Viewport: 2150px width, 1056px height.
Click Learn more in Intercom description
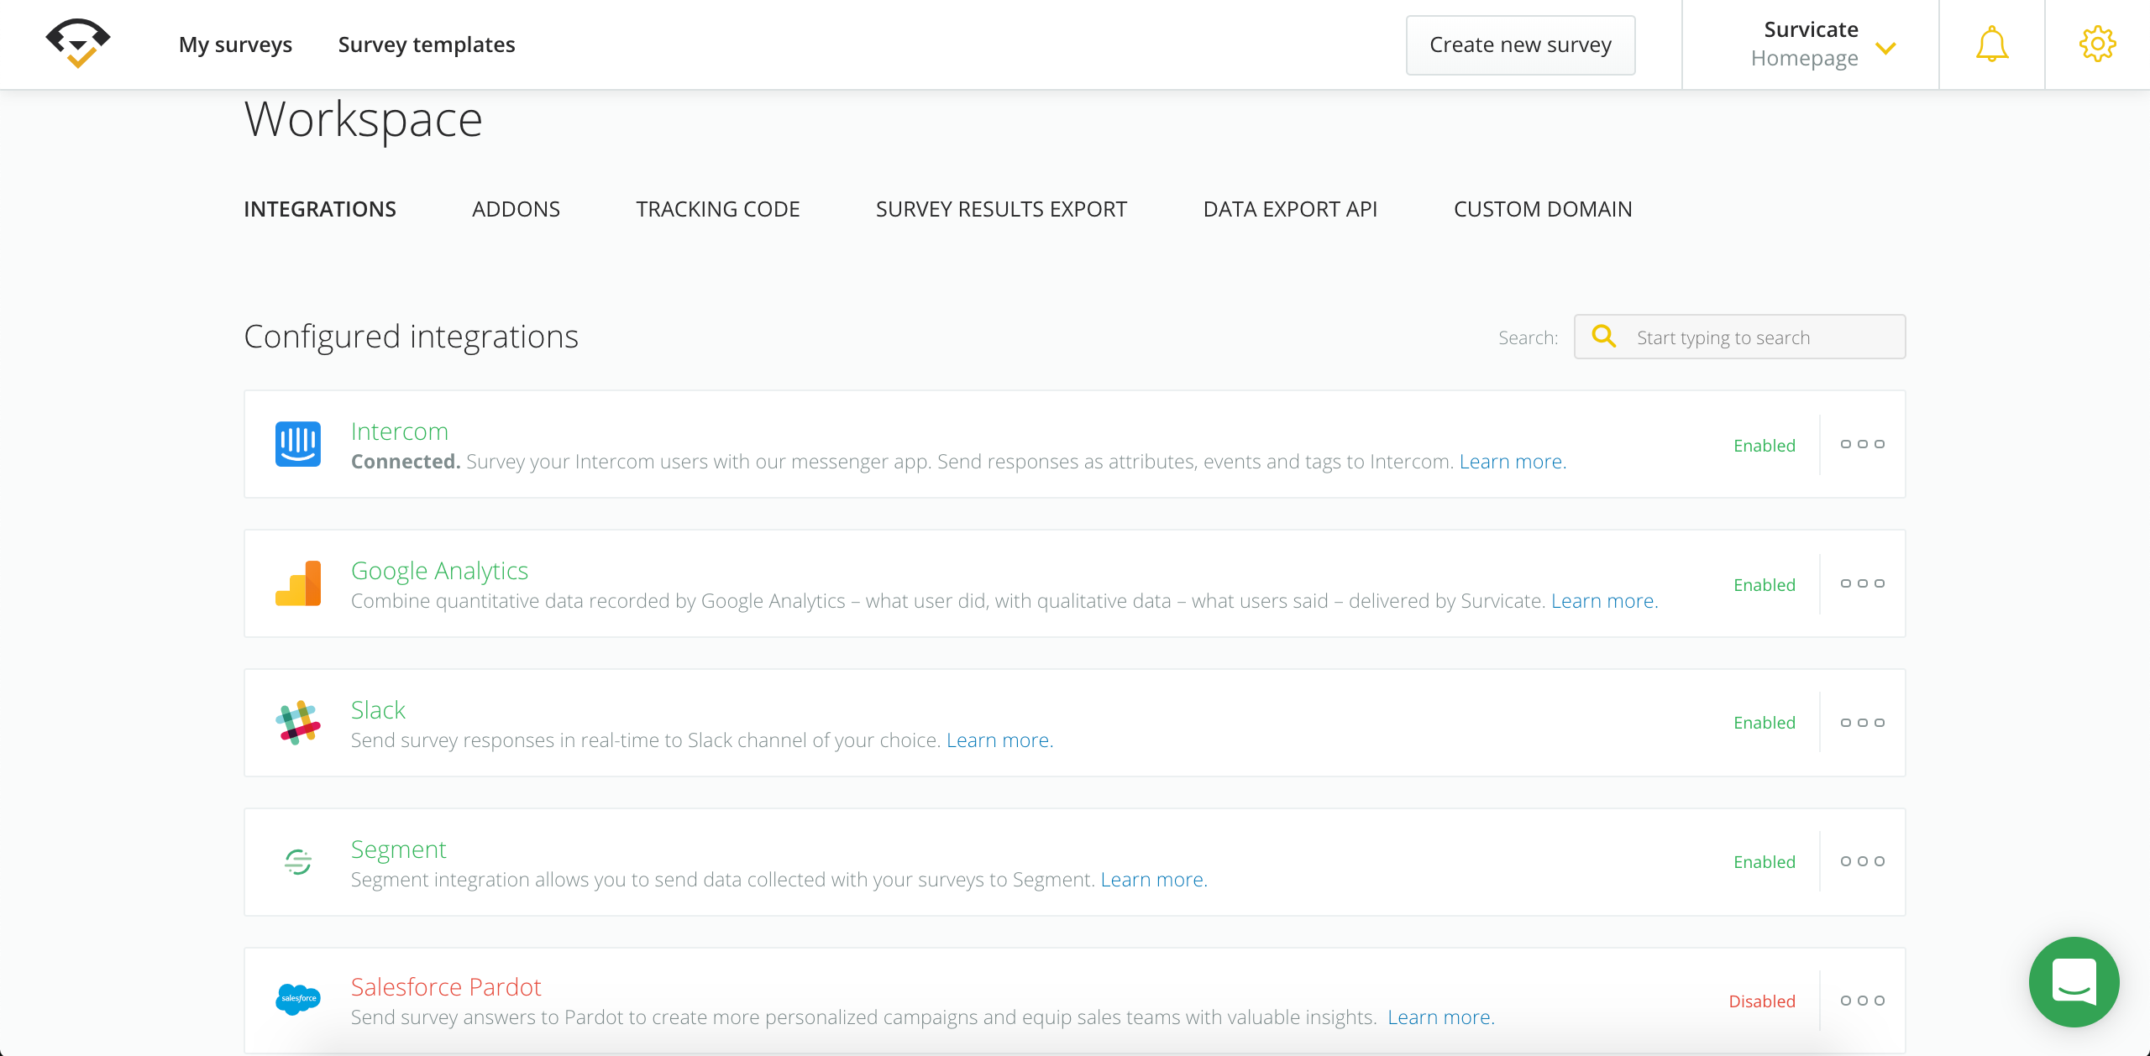(1513, 461)
